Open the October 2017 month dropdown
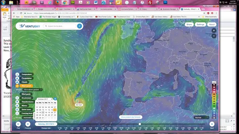The height and width of the screenshot is (134, 239). pos(45,99)
